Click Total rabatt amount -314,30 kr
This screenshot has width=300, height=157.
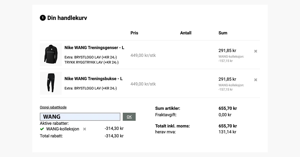click(114, 136)
